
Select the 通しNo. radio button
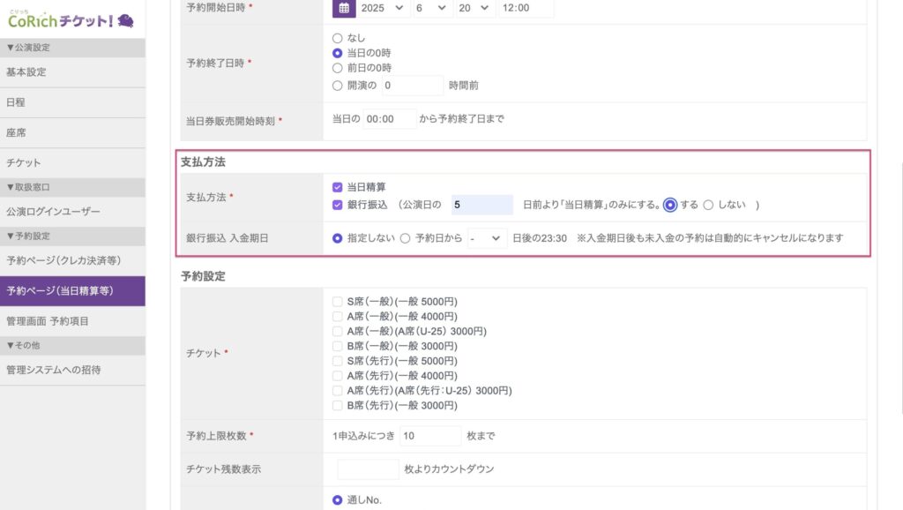(337, 500)
